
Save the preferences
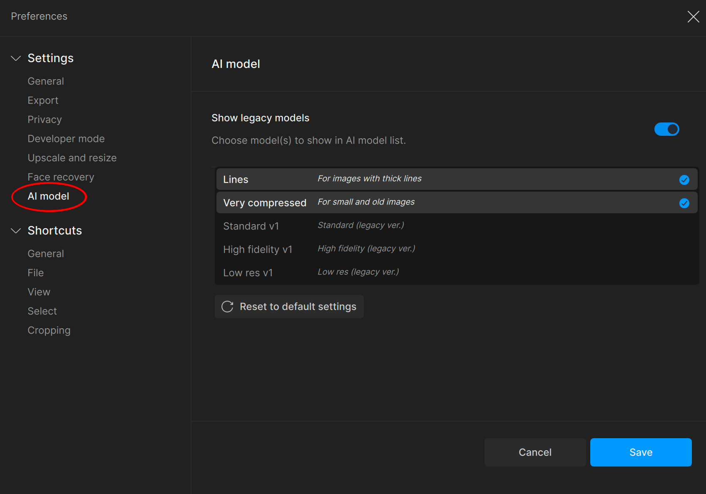click(x=641, y=452)
